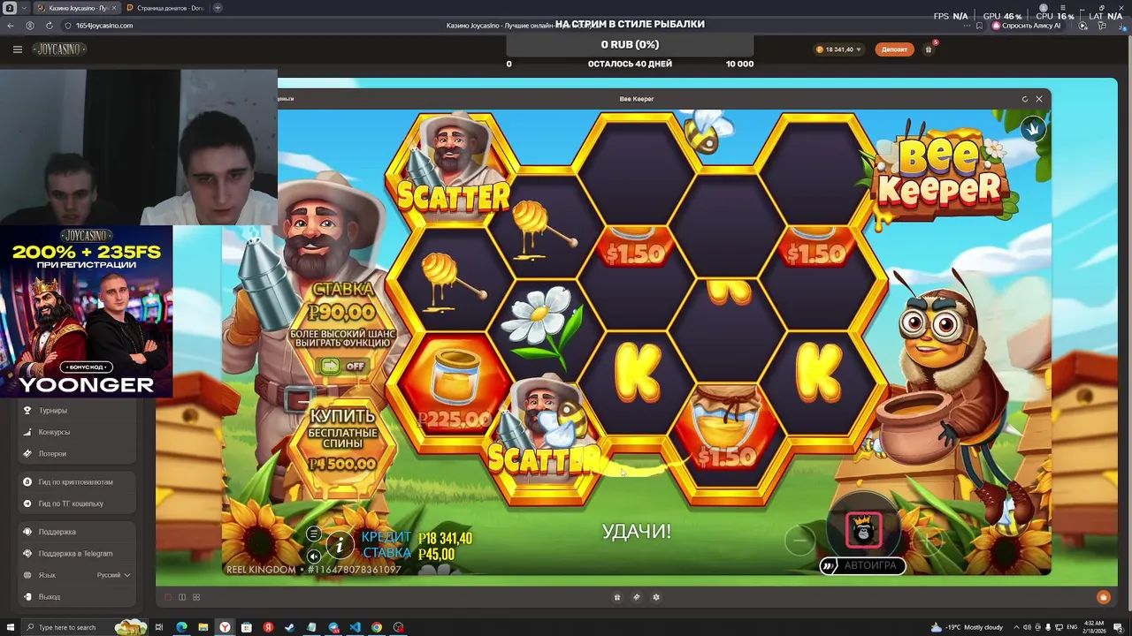
Task: Click the YOONGER promo banner
Action: click(x=86, y=311)
